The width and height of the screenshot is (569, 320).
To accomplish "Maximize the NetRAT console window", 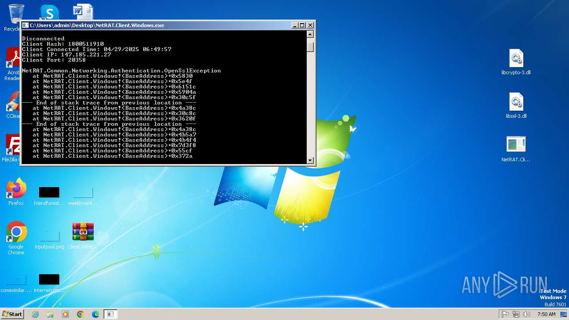I will pos(302,25).
